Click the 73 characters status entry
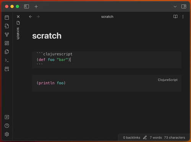Screen dimensions: 191x142 pos(175,137)
